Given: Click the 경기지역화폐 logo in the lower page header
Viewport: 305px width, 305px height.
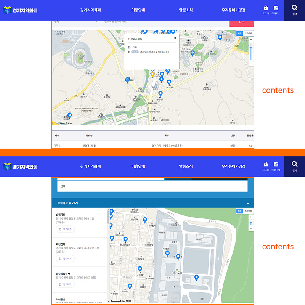Looking at the screenshot, I should (21, 167).
